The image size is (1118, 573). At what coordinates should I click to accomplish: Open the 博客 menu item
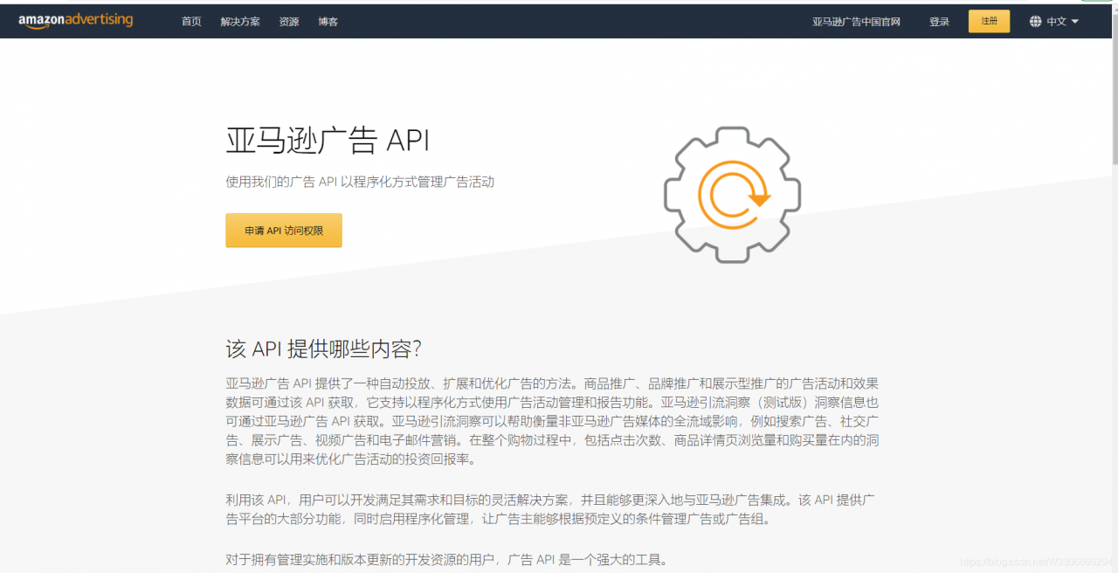[x=328, y=22]
